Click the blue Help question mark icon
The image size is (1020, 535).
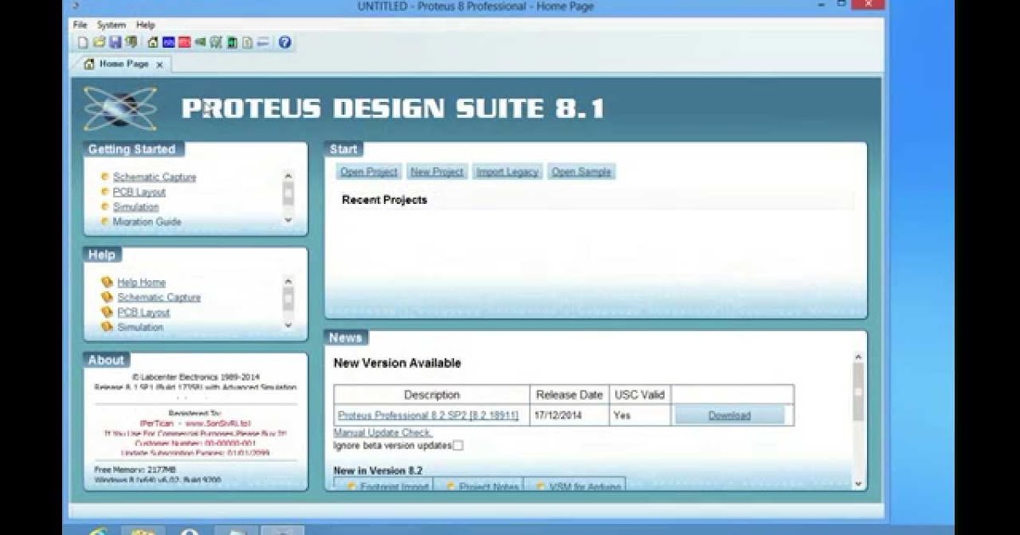[x=285, y=42]
